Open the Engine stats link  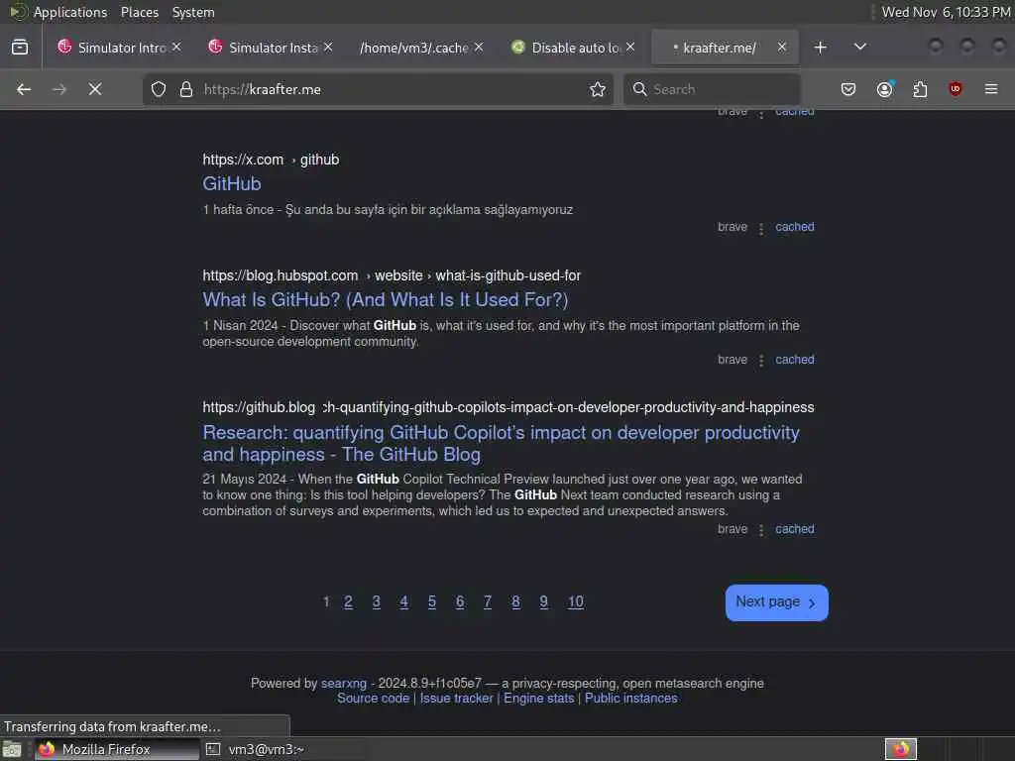pyautogui.click(x=538, y=699)
